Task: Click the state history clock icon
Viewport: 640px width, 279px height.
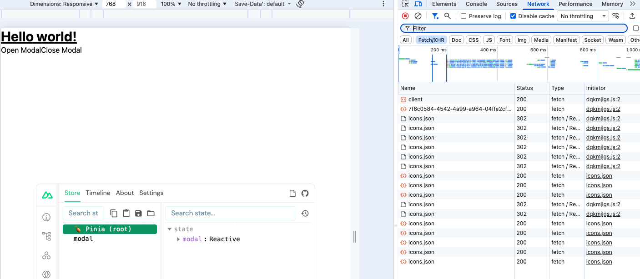Action: 305,213
